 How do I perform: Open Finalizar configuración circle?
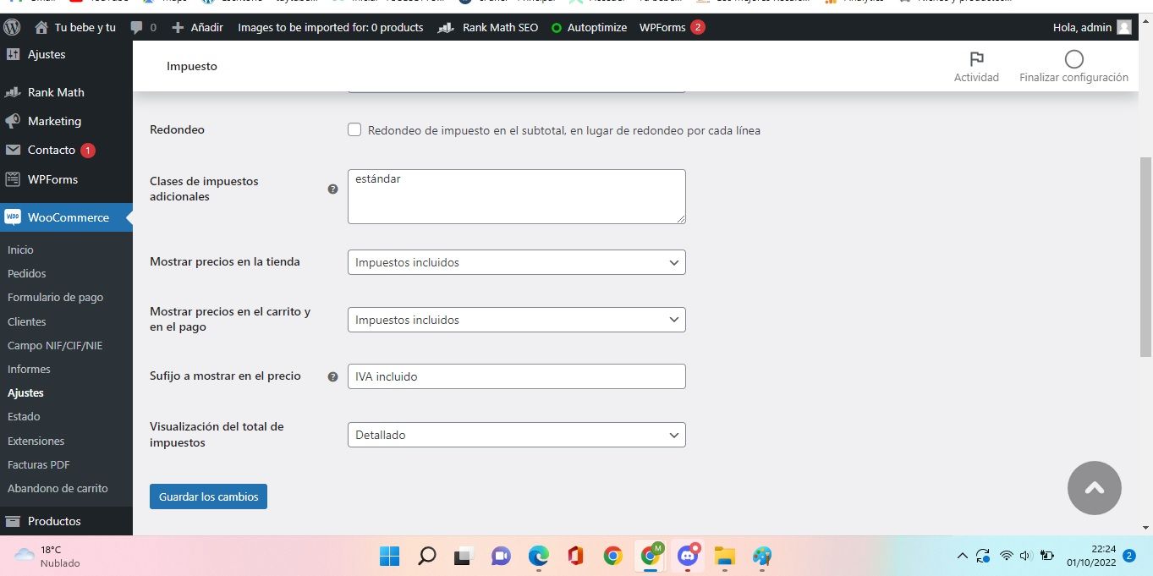click(1073, 66)
